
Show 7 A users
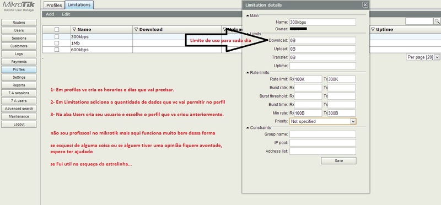[19, 101]
